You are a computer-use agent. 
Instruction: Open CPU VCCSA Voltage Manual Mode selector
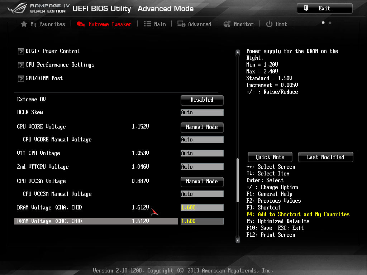202,182
